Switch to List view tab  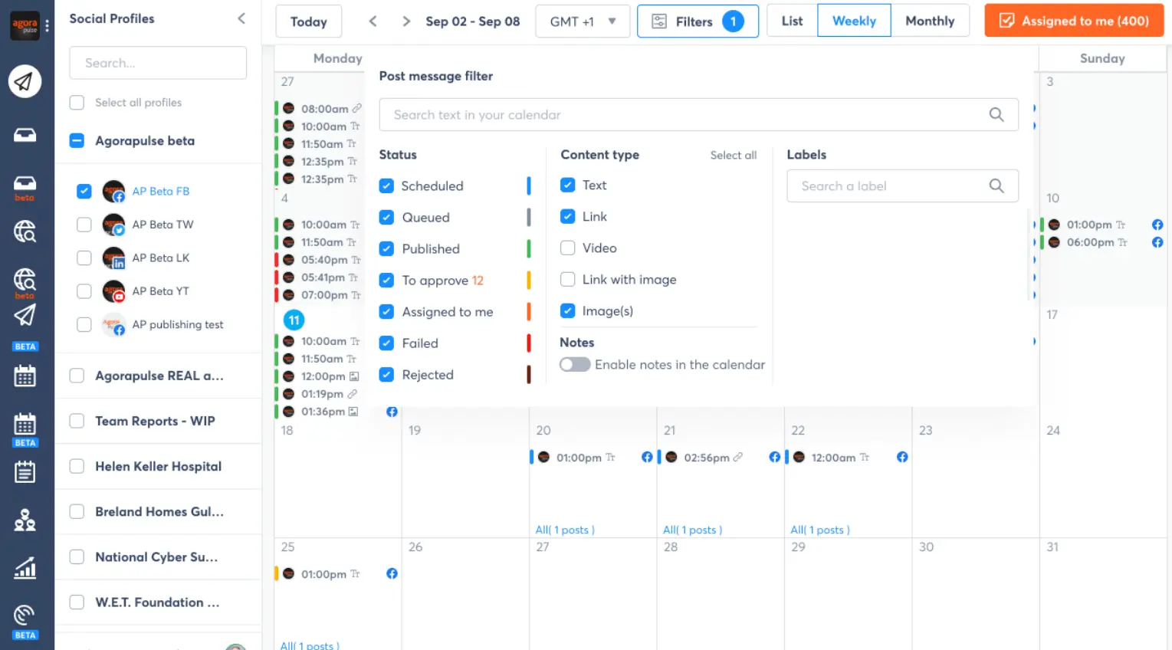pyautogui.click(x=792, y=21)
